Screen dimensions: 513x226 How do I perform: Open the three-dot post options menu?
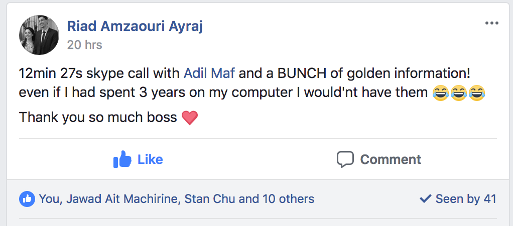click(491, 23)
